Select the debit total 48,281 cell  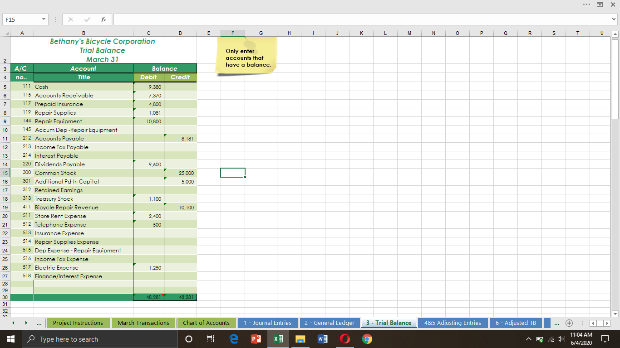click(148, 297)
